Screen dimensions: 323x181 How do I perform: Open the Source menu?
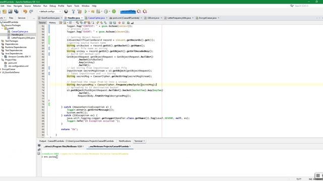(27, 6)
